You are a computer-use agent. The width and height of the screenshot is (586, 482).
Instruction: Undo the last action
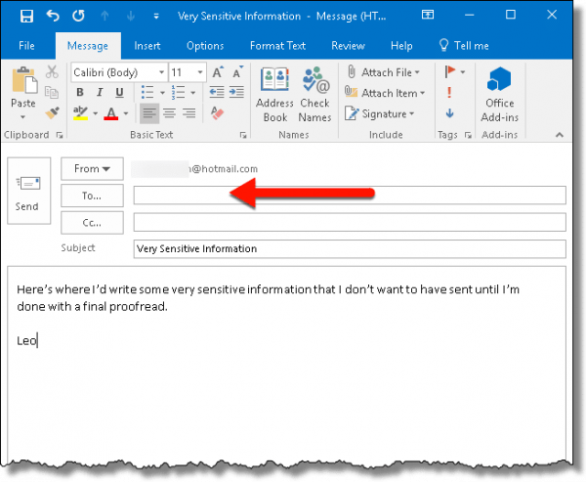[x=52, y=17]
